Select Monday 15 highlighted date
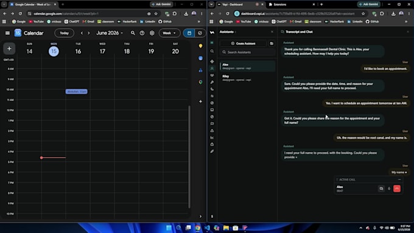Screen dimensions: 414x233 click(54, 51)
